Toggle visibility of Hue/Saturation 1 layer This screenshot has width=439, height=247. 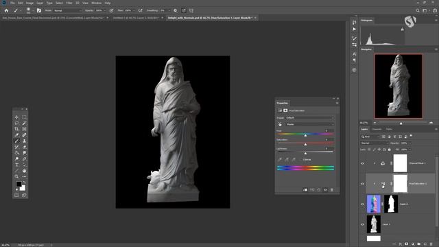tap(363, 184)
